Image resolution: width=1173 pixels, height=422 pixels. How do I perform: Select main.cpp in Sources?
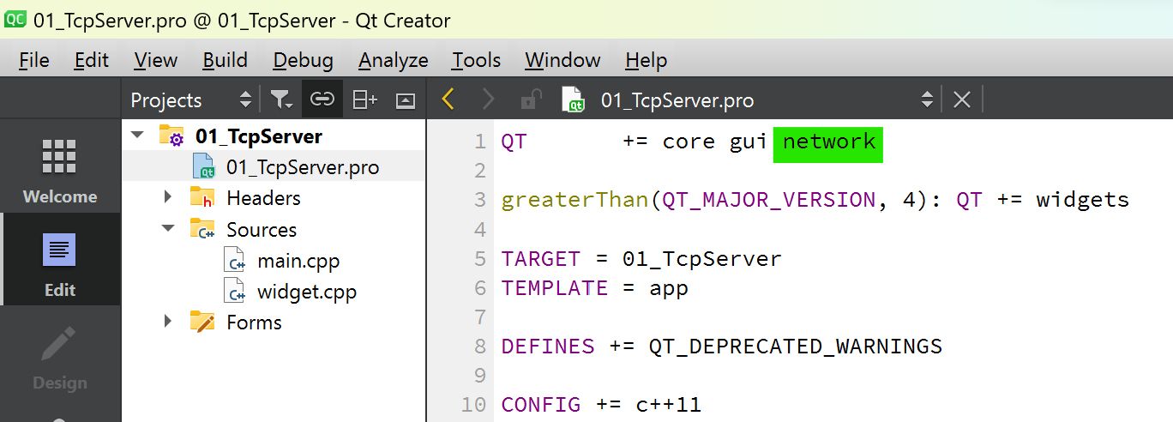click(298, 261)
